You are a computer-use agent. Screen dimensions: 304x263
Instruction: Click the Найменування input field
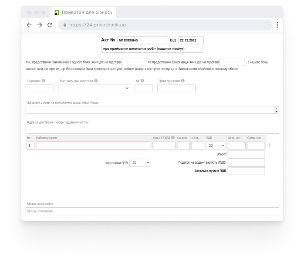coord(93,146)
